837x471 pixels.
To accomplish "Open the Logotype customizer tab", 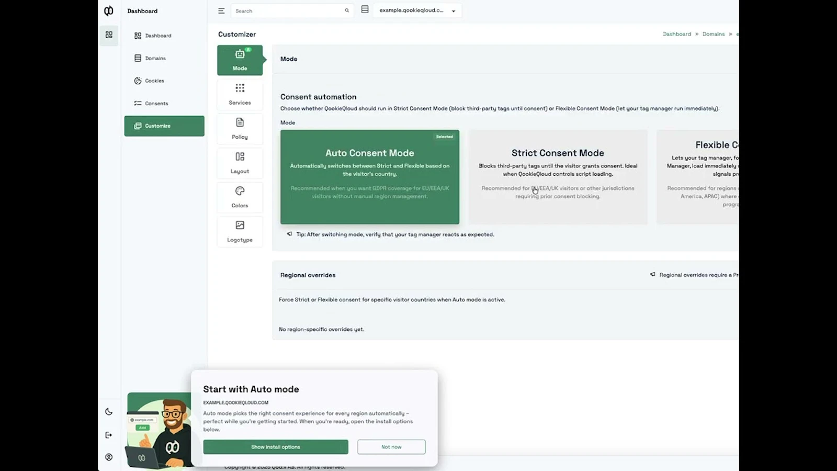I will point(240,231).
